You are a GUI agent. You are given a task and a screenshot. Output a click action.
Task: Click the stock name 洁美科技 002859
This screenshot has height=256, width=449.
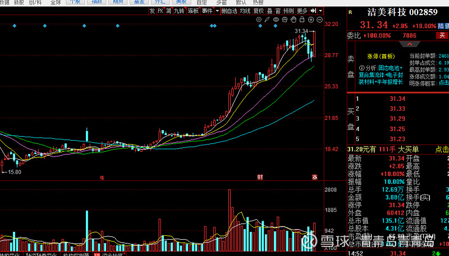click(x=402, y=12)
